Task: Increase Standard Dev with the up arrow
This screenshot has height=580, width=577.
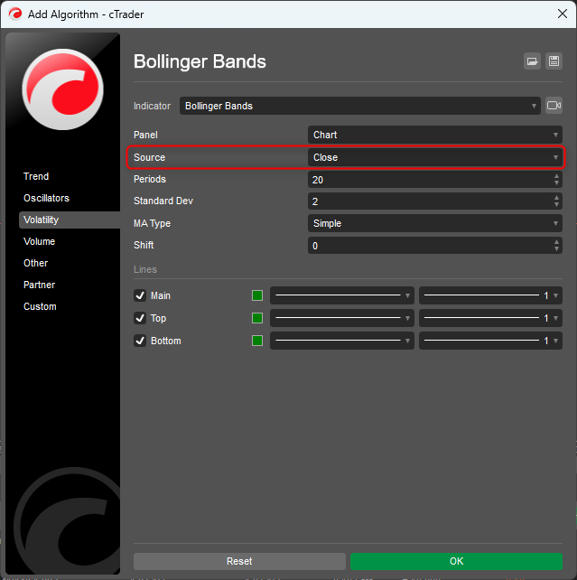Action: pyautogui.click(x=556, y=198)
